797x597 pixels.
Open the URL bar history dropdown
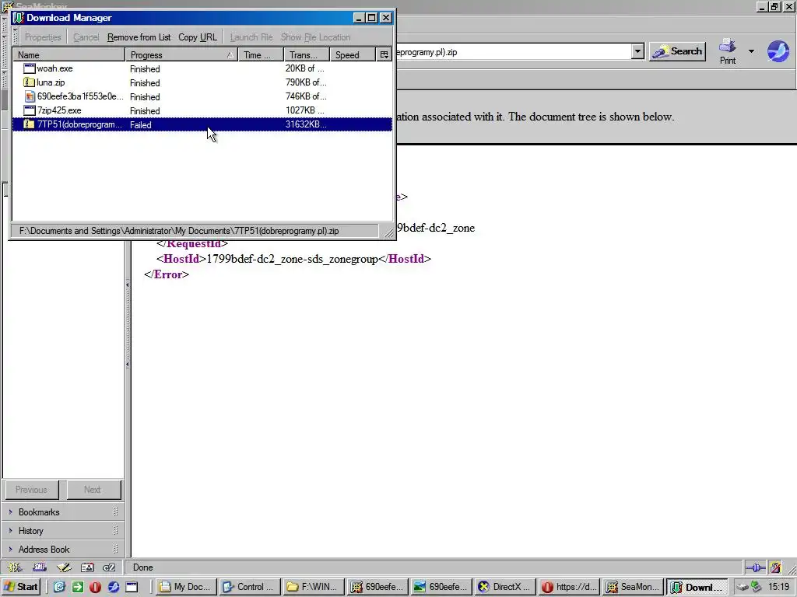coord(637,51)
